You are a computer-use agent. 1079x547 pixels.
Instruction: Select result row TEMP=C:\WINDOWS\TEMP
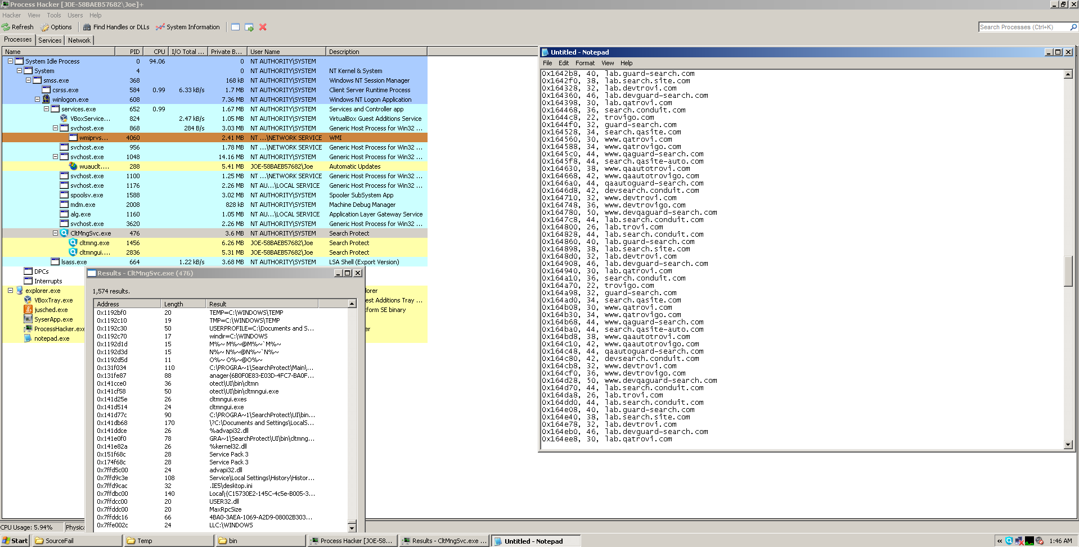click(x=221, y=313)
